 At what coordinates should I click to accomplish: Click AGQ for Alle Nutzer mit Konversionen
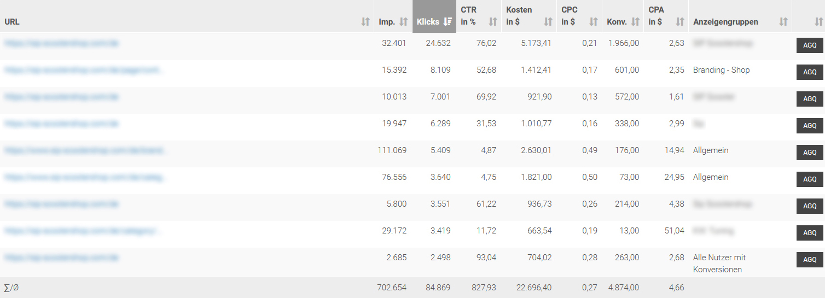[x=810, y=260]
